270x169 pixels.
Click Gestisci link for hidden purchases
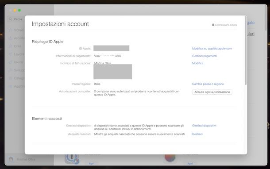point(197,134)
